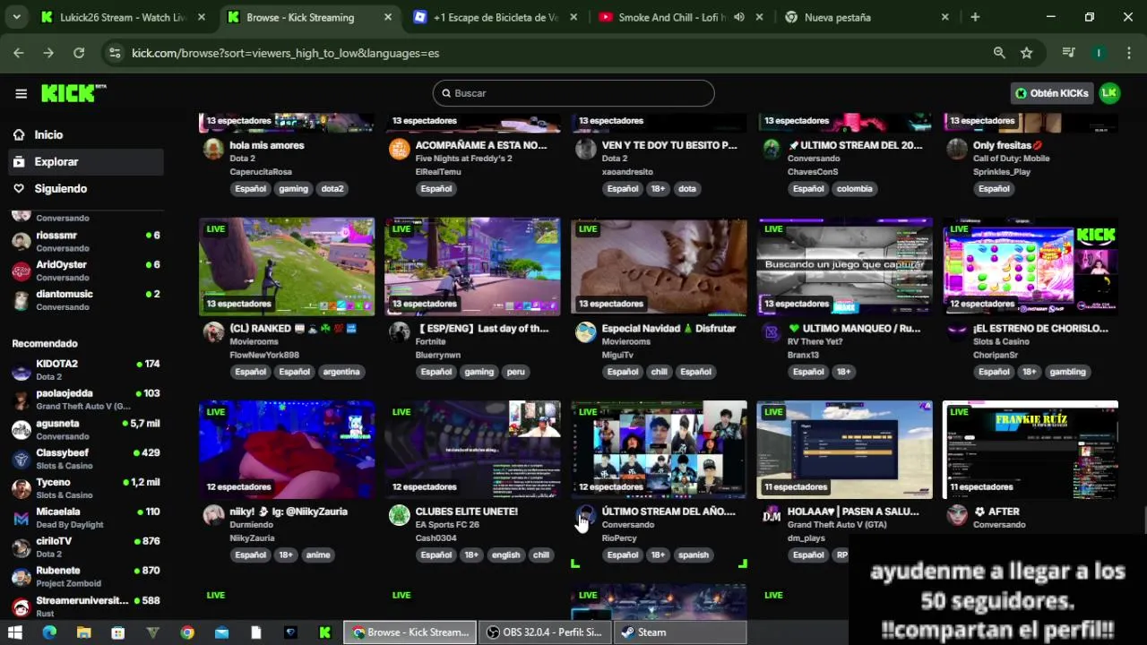Bookmark this page with star icon
Viewport: 1147px width, 645px height.
click(x=1026, y=53)
